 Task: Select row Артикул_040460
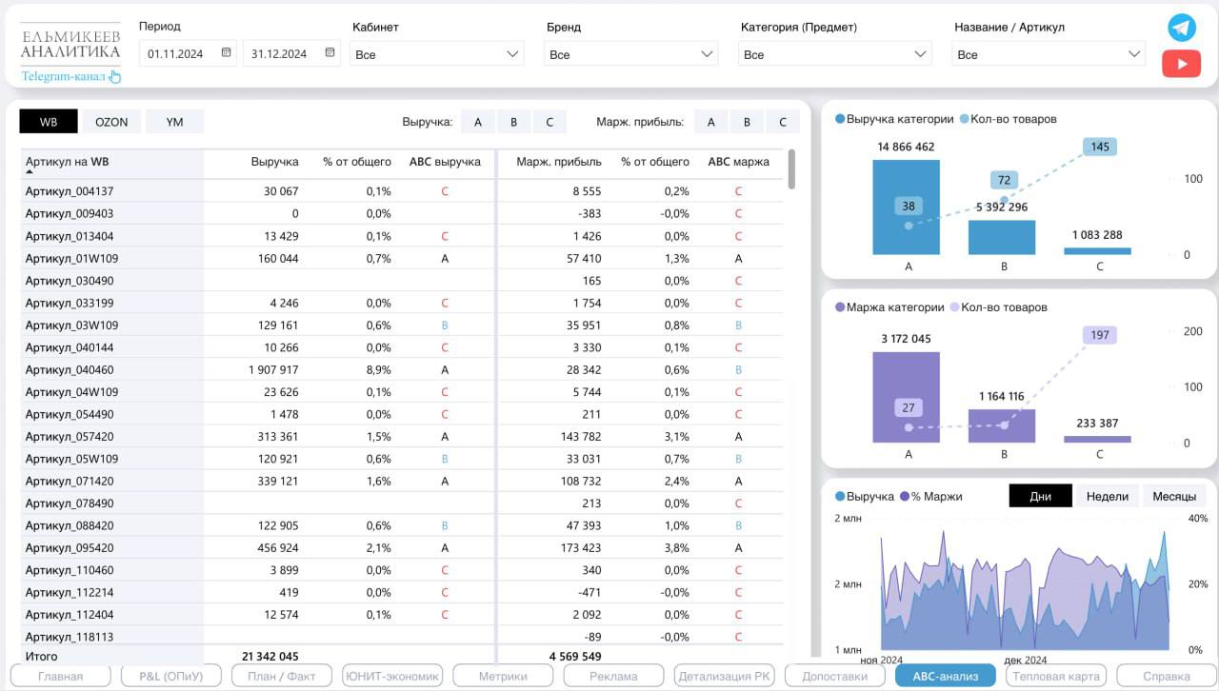pos(402,369)
